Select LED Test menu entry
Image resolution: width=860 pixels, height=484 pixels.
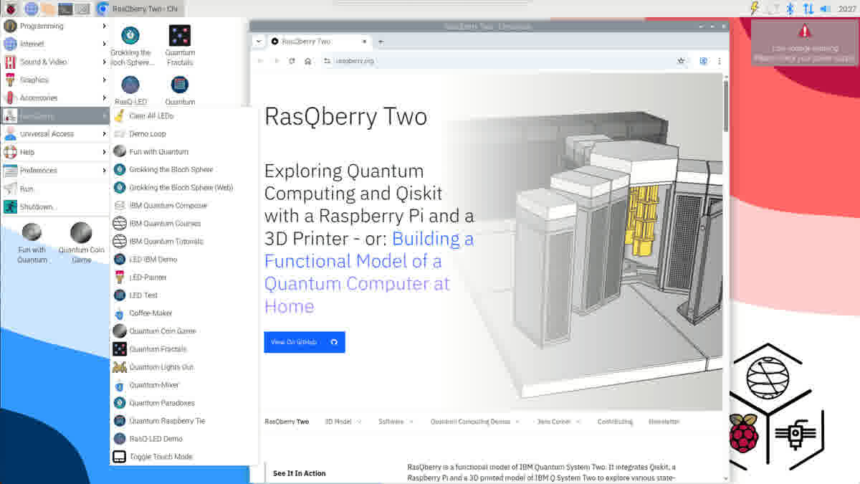184,295
